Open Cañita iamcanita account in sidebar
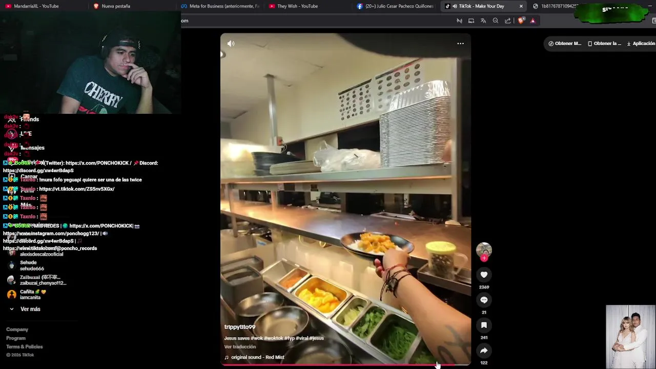 (x=33, y=295)
